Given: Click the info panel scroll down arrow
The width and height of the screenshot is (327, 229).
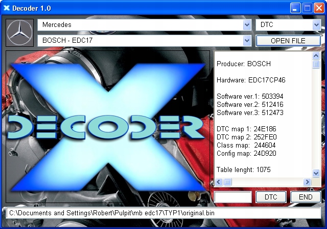Looking at the screenshot, I should [x=316, y=173].
